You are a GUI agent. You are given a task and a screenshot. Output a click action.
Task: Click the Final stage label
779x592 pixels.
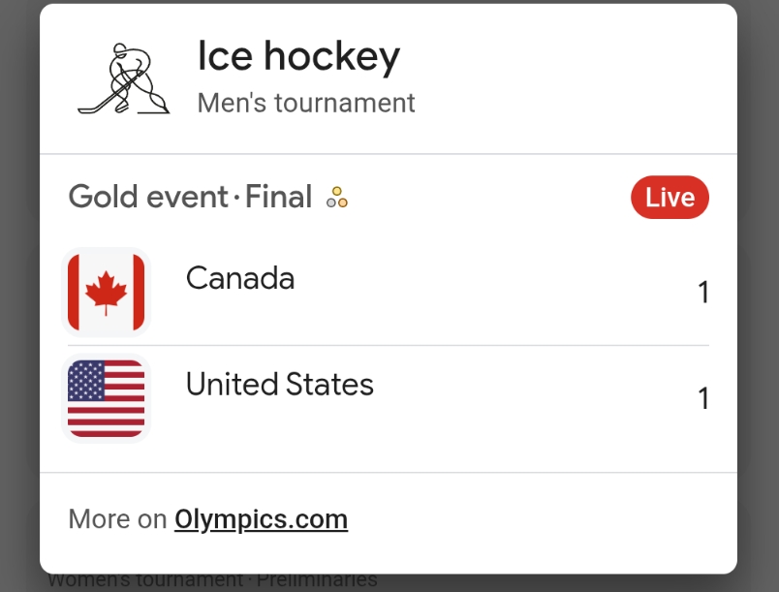click(x=278, y=198)
